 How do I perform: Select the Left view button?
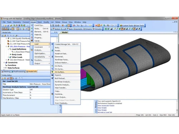[64, 29]
